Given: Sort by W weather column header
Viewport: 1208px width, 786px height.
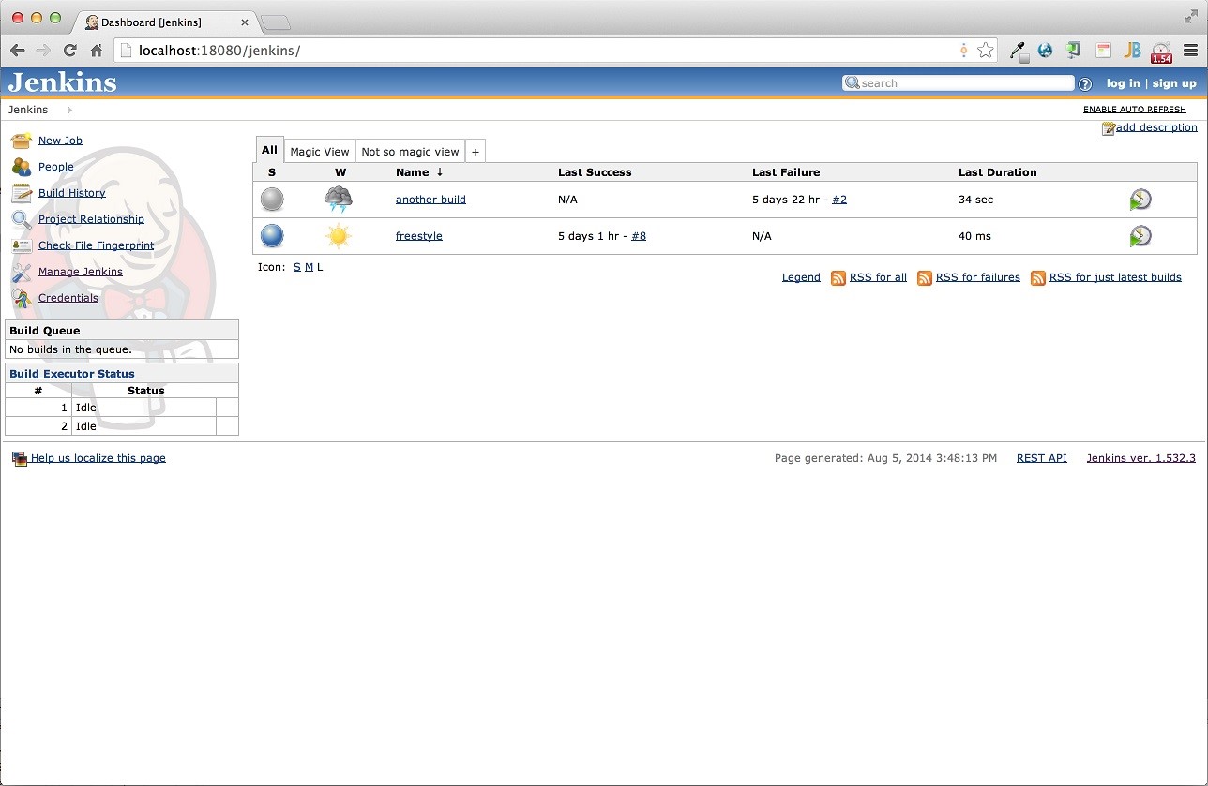Looking at the screenshot, I should pyautogui.click(x=340, y=172).
